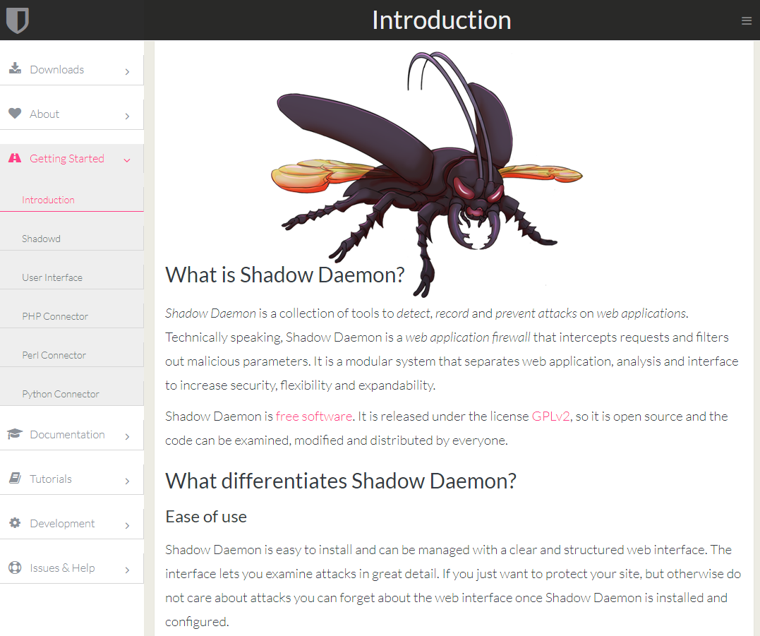Click the Documentation graduation cap icon
760x636 pixels.
click(15, 435)
